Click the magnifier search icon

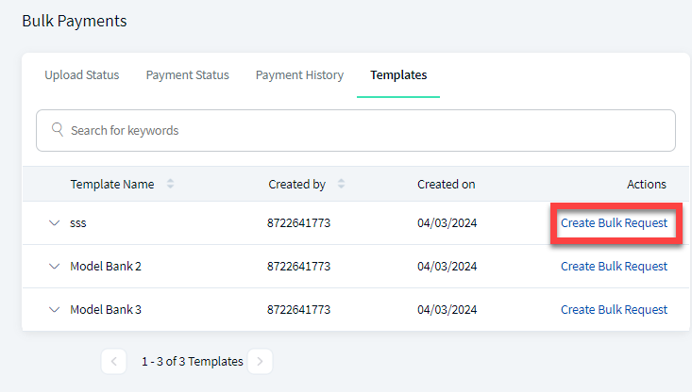58,129
